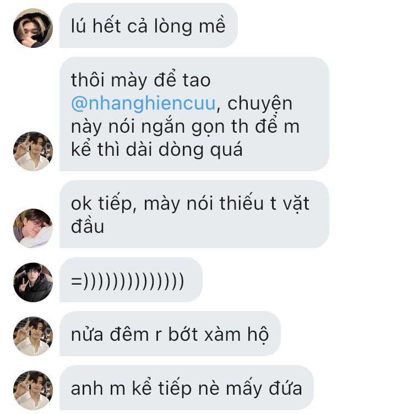Click the word 'xàm' in the message

(x=222, y=335)
